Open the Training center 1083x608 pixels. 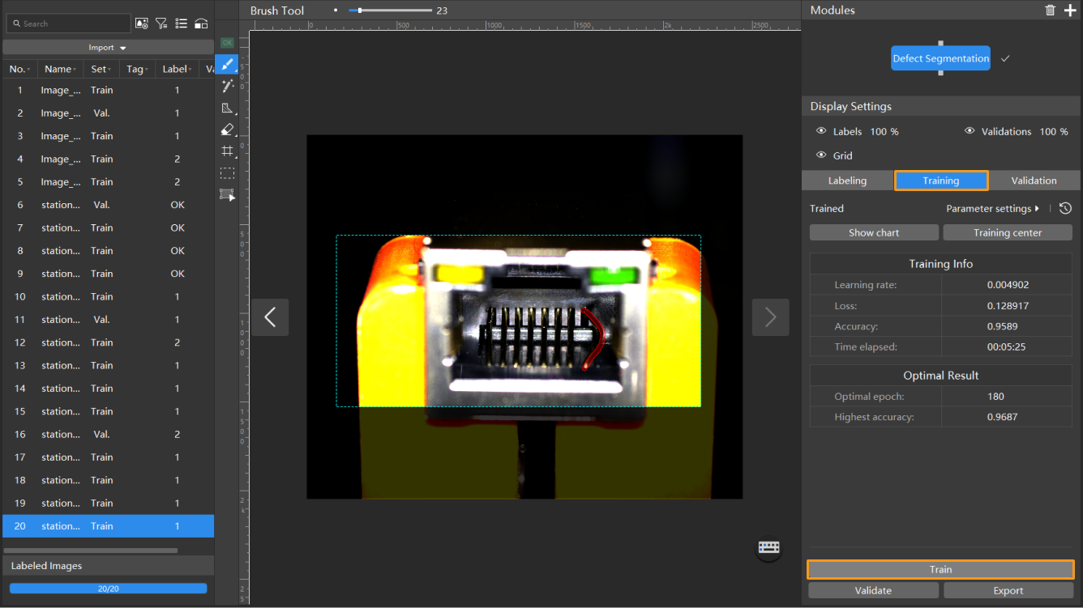[x=1008, y=232]
